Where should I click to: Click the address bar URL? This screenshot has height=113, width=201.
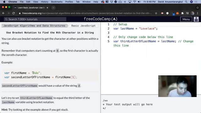(x=87, y=13)
